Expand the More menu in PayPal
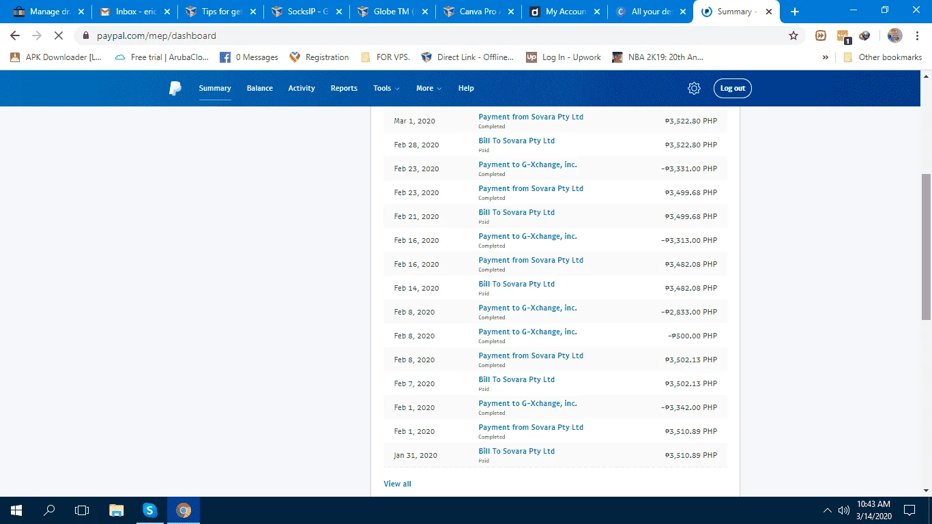The width and height of the screenshot is (932, 524). [429, 88]
